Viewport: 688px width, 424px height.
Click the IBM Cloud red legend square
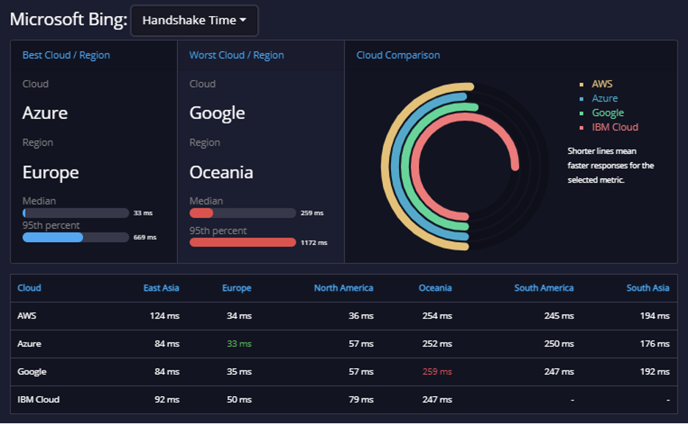click(581, 128)
